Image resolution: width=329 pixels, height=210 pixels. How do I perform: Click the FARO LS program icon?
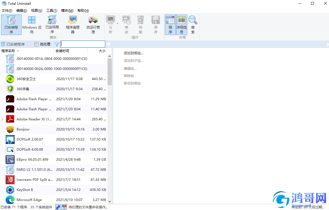(10, 169)
